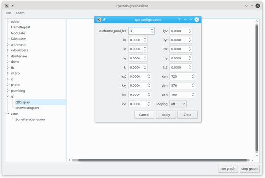Expand the arithmetic tree node
Image resolution: width=265 pixels, height=178 pixels.
(8, 45)
